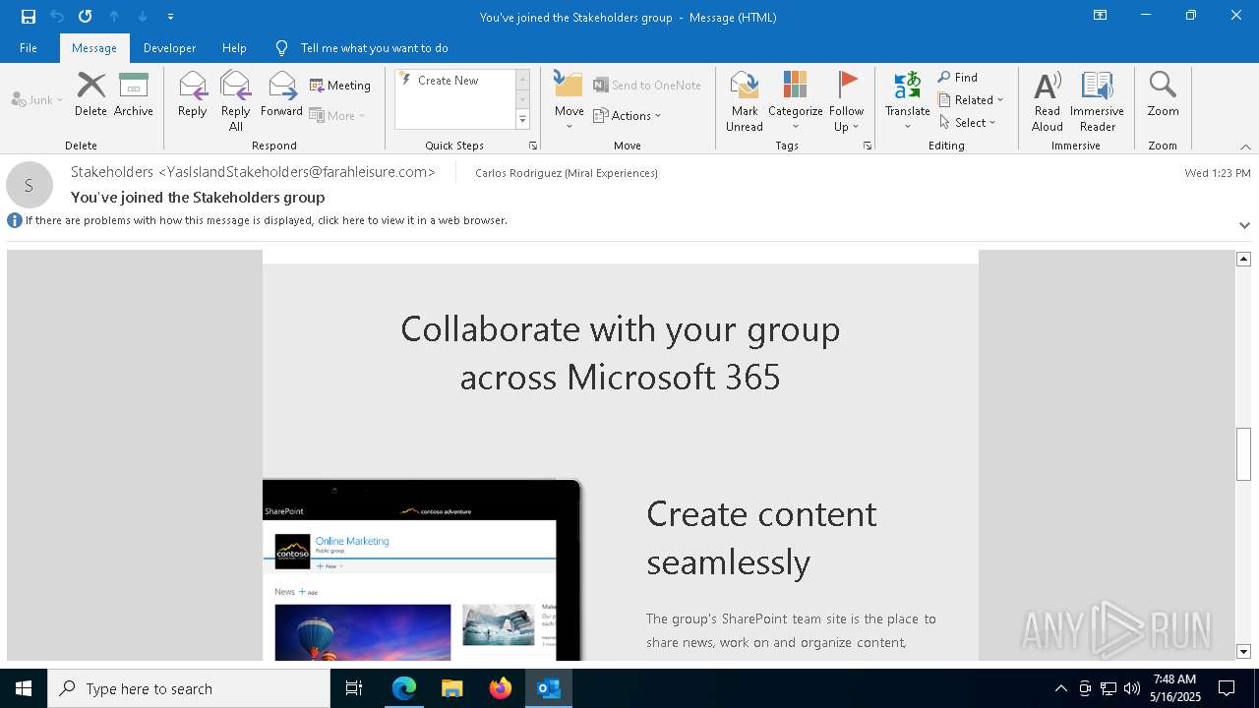Click the volume tray icon
The width and height of the screenshot is (1259, 708).
pyautogui.click(x=1132, y=688)
